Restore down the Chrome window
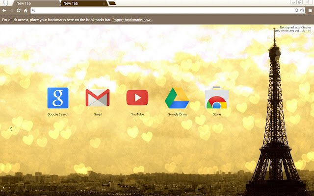Viewport: 314px width, 196px height. (300, 2)
